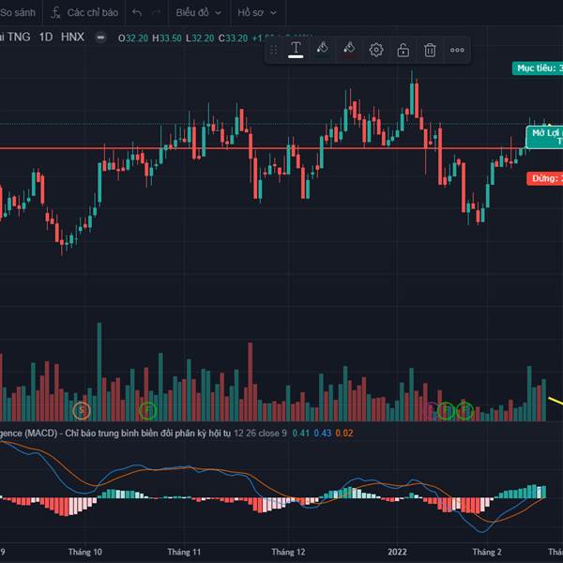Select the 1D interval label
This screenshot has height=563, width=563.
tap(46, 37)
